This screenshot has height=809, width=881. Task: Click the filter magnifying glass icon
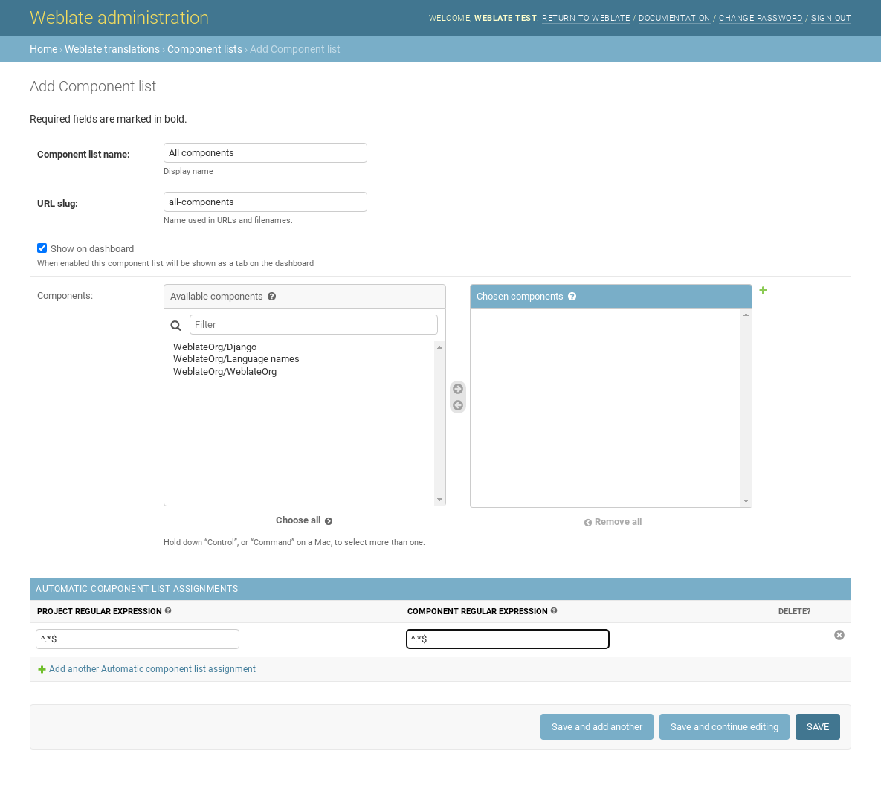pyautogui.click(x=176, y=325)
